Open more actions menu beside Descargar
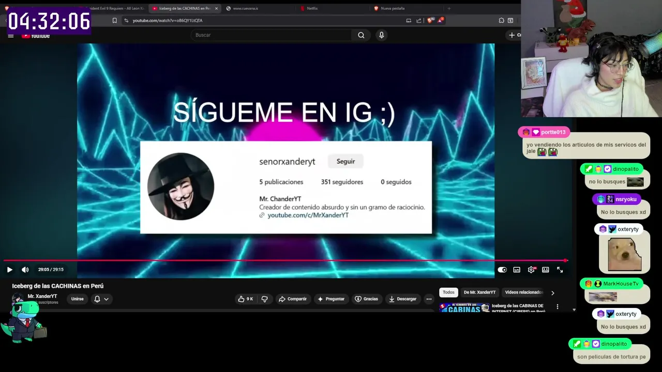 (x=429, y=299)
